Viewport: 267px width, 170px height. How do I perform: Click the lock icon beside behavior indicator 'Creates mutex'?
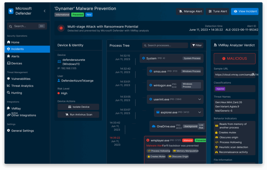pyautogui.click(x=216, y=132)
